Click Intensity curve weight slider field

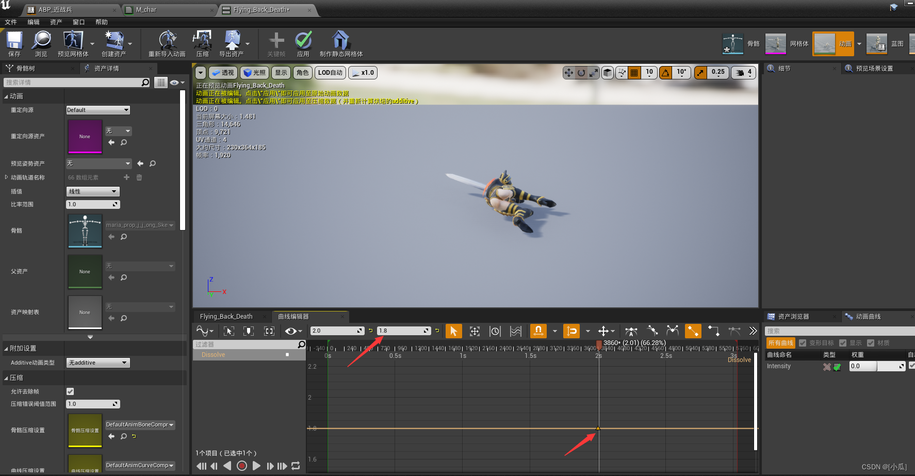coord(877,366)
